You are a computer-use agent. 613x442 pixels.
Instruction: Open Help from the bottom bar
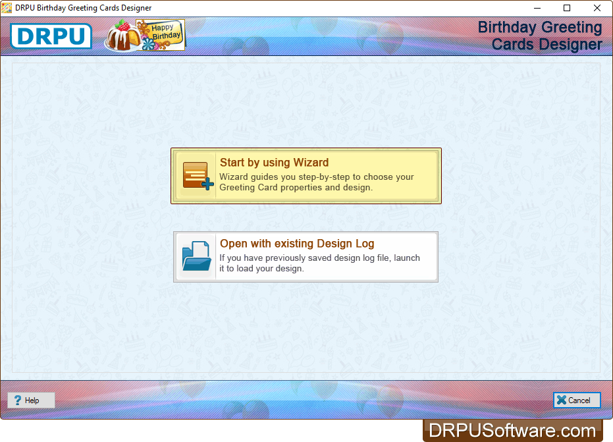pos(32,400)
